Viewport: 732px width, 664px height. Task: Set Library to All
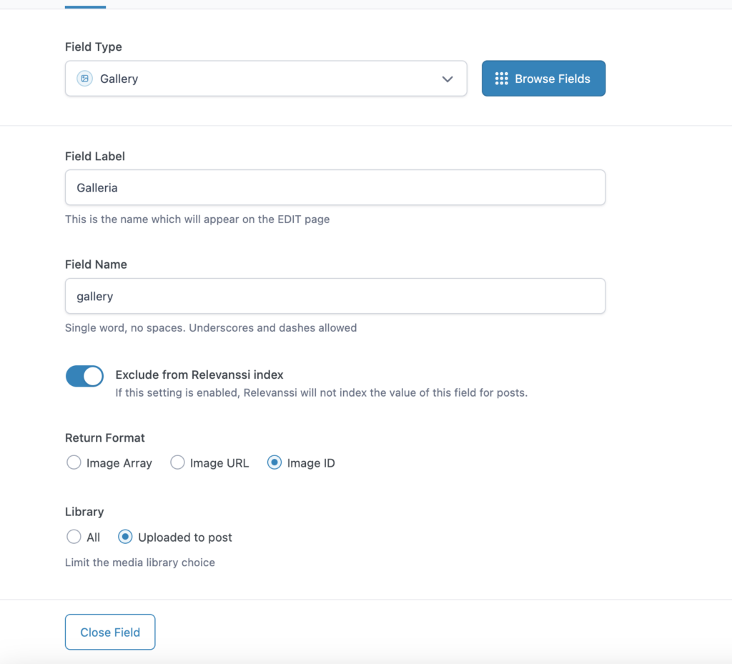(74, 537)
